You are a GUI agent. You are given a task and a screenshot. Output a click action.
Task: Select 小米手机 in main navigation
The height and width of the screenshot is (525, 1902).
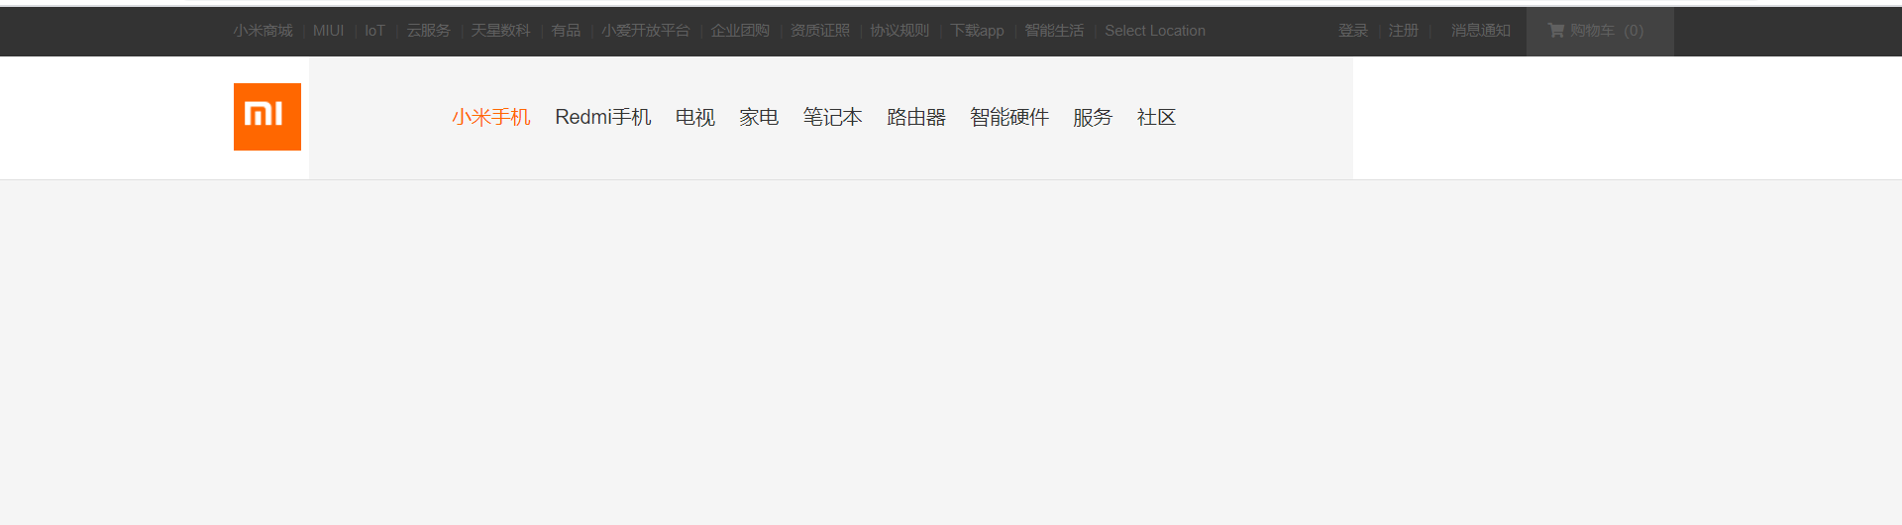491,117
